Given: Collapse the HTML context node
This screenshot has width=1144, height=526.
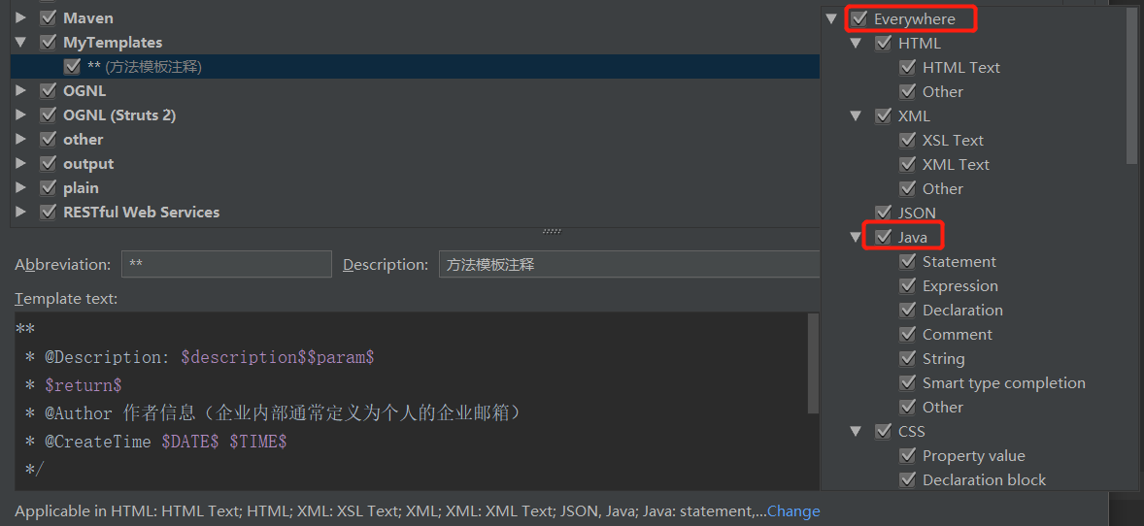Looking at the screenshot, I should click(856, 43).
